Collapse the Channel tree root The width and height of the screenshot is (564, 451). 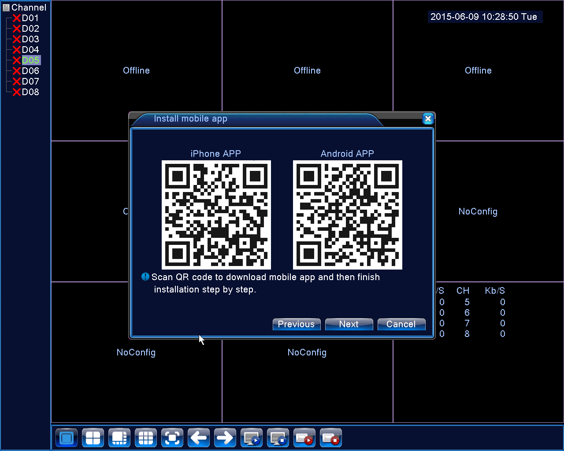pos(6,7)
